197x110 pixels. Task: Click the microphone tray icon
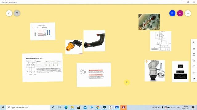(x=162, y=107)
